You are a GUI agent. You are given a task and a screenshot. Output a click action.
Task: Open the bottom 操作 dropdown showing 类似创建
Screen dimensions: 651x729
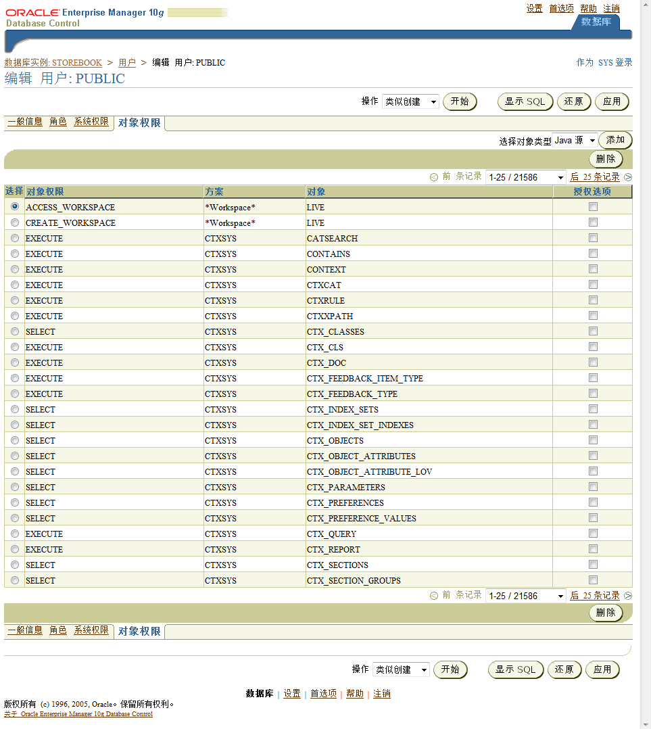[x=401, y=669]
